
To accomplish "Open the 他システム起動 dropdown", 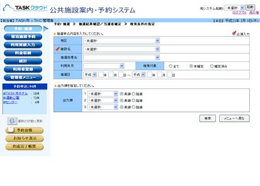I will point(234,8).
